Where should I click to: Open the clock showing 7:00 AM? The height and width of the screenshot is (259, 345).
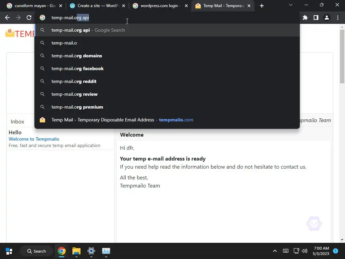(x=321, y=251)
